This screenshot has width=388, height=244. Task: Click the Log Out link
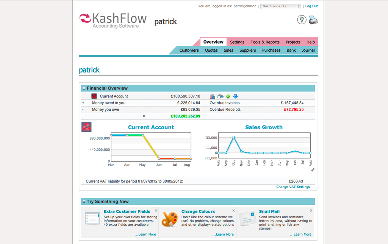click(311, 6)
